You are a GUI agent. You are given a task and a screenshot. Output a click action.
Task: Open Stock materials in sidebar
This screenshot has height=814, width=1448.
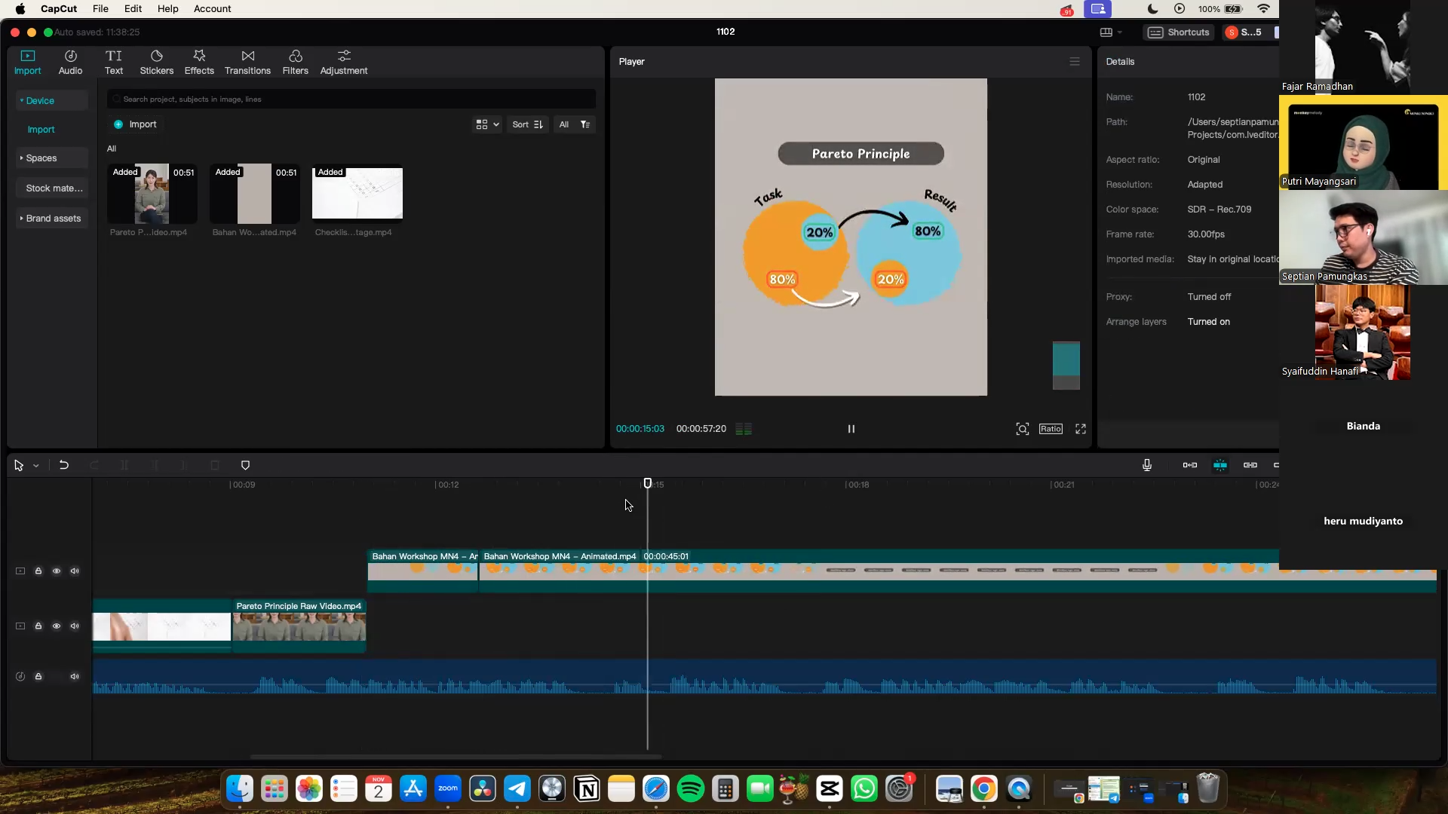pyautogui.click(x=51, y=188)
